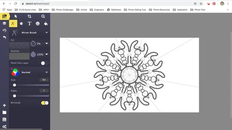Image resolution: width=232 pixels, height=130 pixels.
Task: Open Photo Challenges bookmark folder
Action: [63, 10]
